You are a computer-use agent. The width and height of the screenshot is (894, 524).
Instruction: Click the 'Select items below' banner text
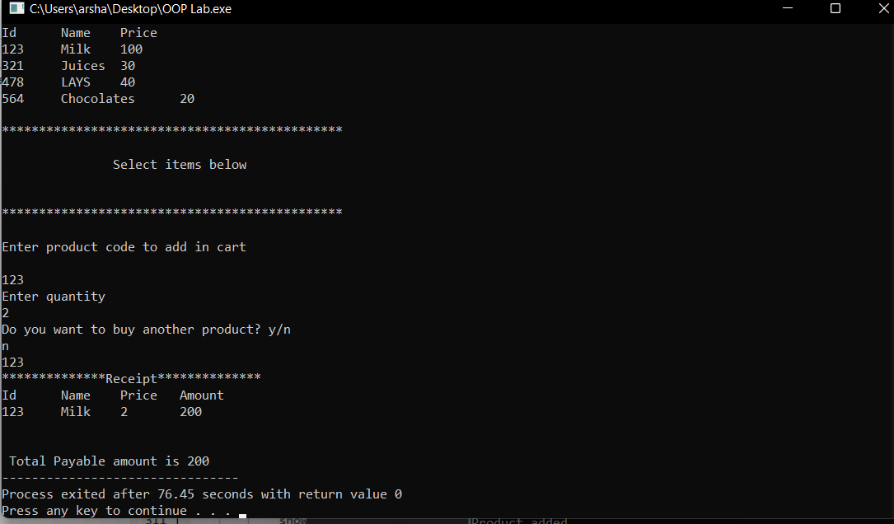[180, 164]
